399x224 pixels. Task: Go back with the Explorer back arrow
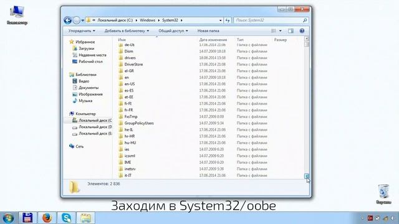(x=68, y=21)
